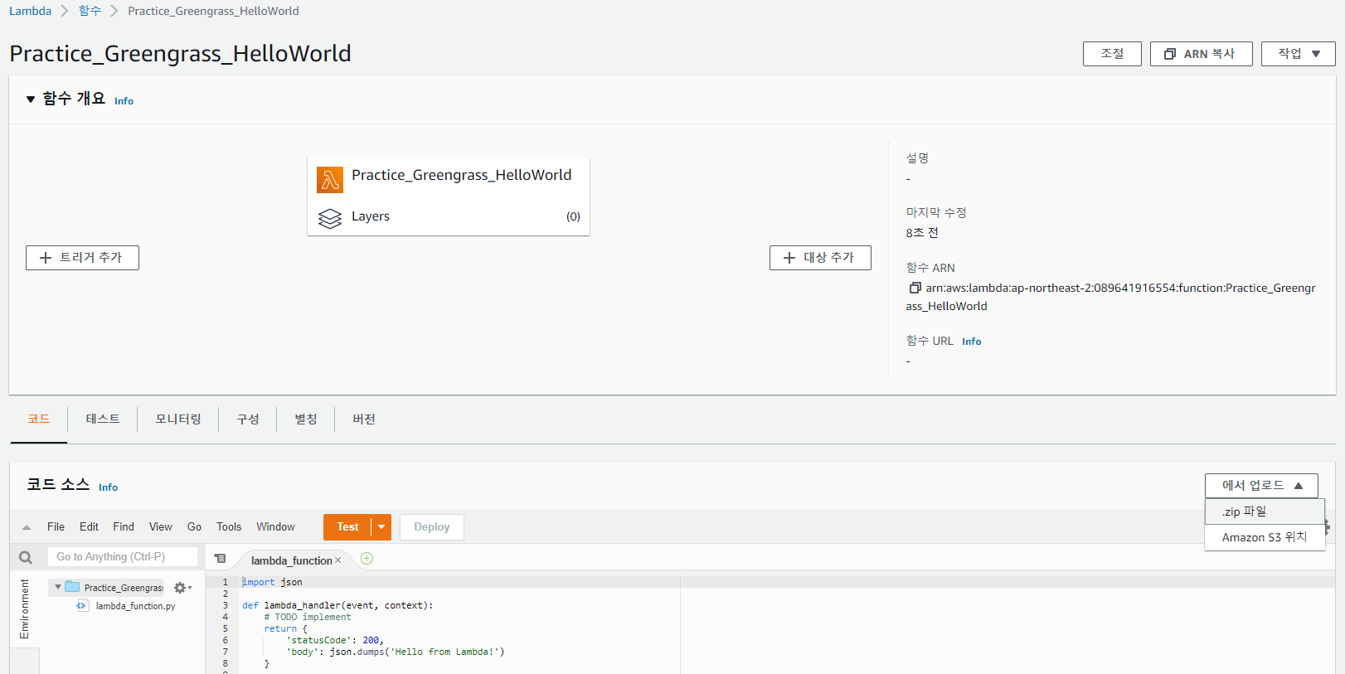This screenshot has width=1345, height=674.
Task: Open the 작업 actions dropdown
Action: pyautogui.click(x=1299, y=54)
